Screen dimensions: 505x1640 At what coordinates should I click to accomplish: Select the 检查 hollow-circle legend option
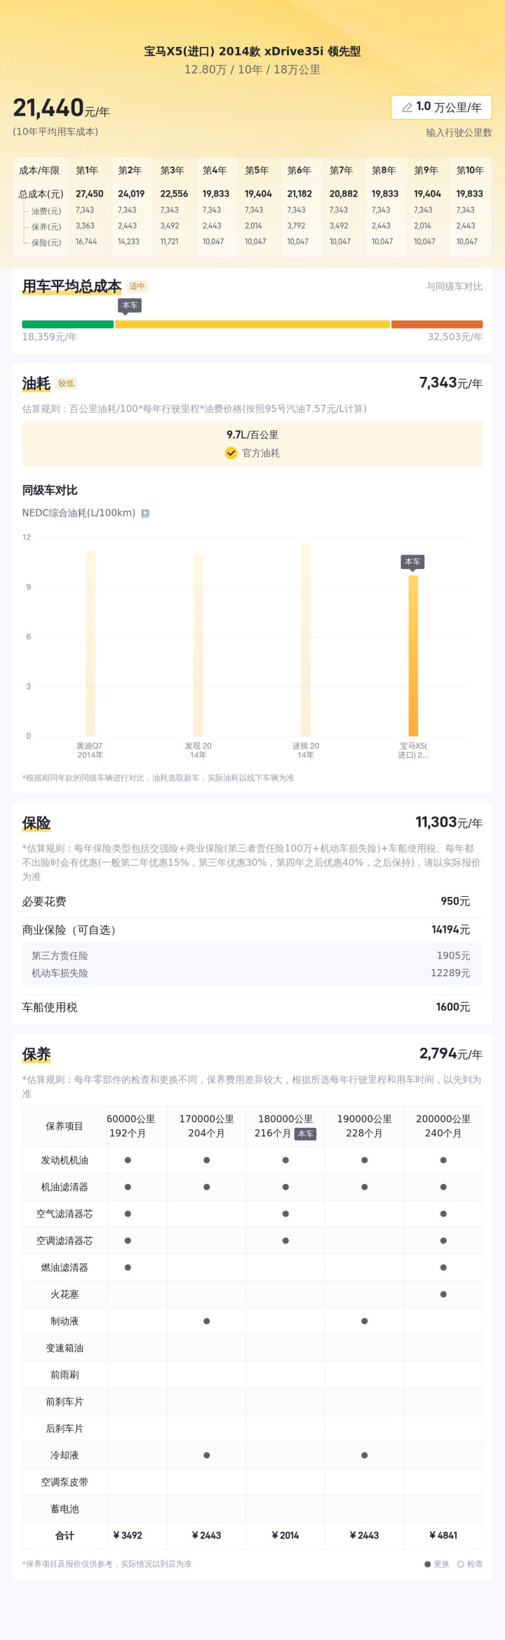pos(470,1564)
